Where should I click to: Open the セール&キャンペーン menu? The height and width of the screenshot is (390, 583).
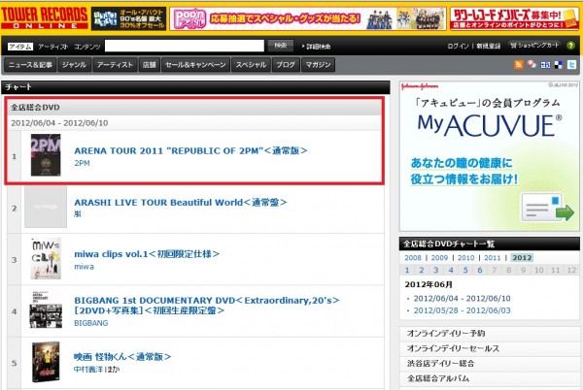coord(195,65)
